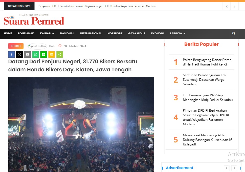
Task: Share article on Facebook
Action: click(12, 54)
